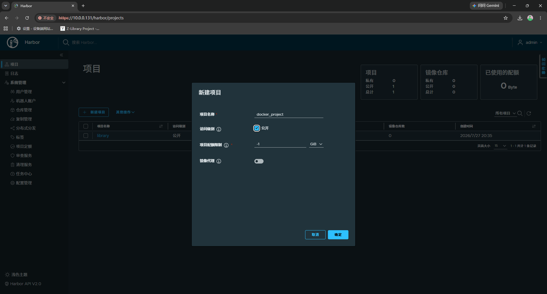Viewport: 547px width, 294px height.
Task: Click the info icon beside 访问级别
Action: pos(219,129)
